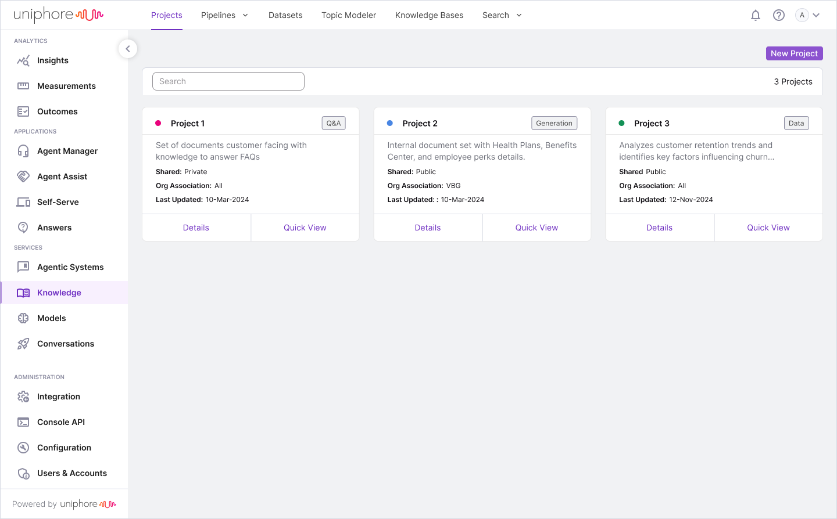Go to the Knowledge Bases tab
The image size is (837, 519).
click(429, 15)
